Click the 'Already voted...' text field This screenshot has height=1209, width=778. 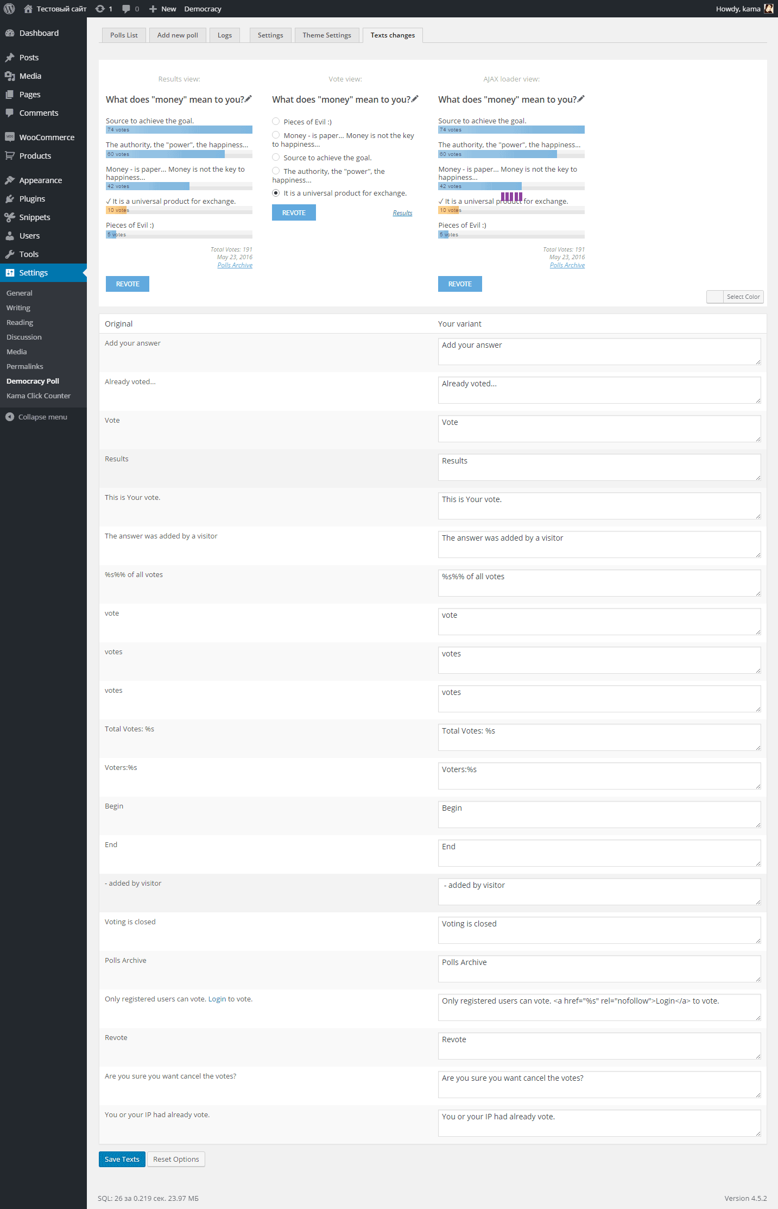(x=599, y=390)
